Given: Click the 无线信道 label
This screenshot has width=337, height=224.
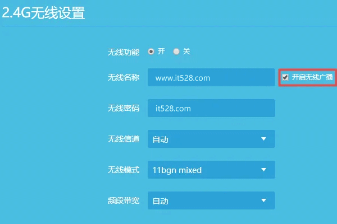Looking at the screenshot, I should point(124,139).
